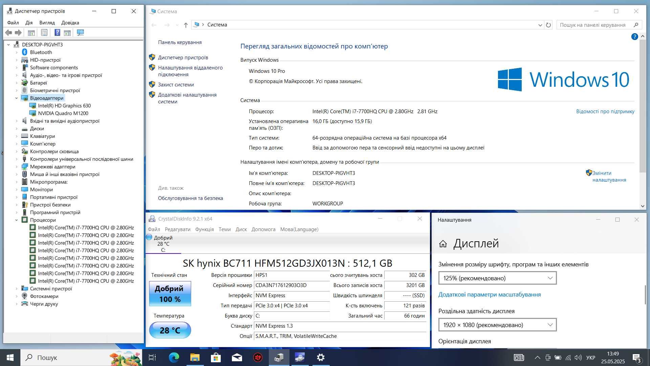Open the address bar history dropdown in System window
The height and width of the screenshot is (366, 650).
pos(540,25)
